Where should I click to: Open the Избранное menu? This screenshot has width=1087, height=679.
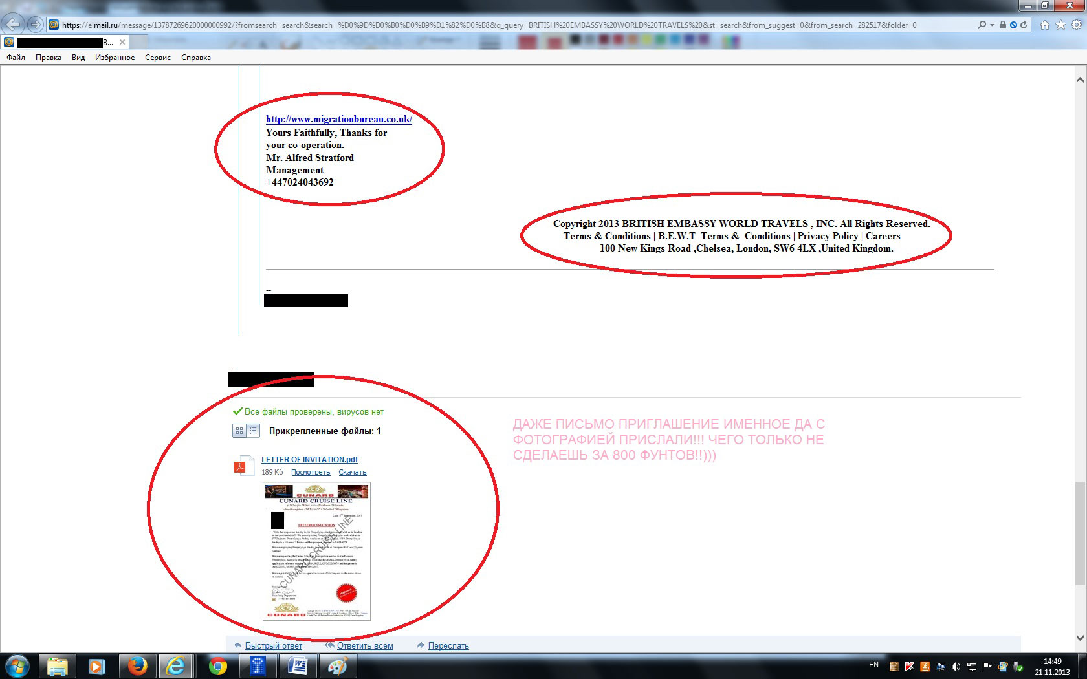115,58
